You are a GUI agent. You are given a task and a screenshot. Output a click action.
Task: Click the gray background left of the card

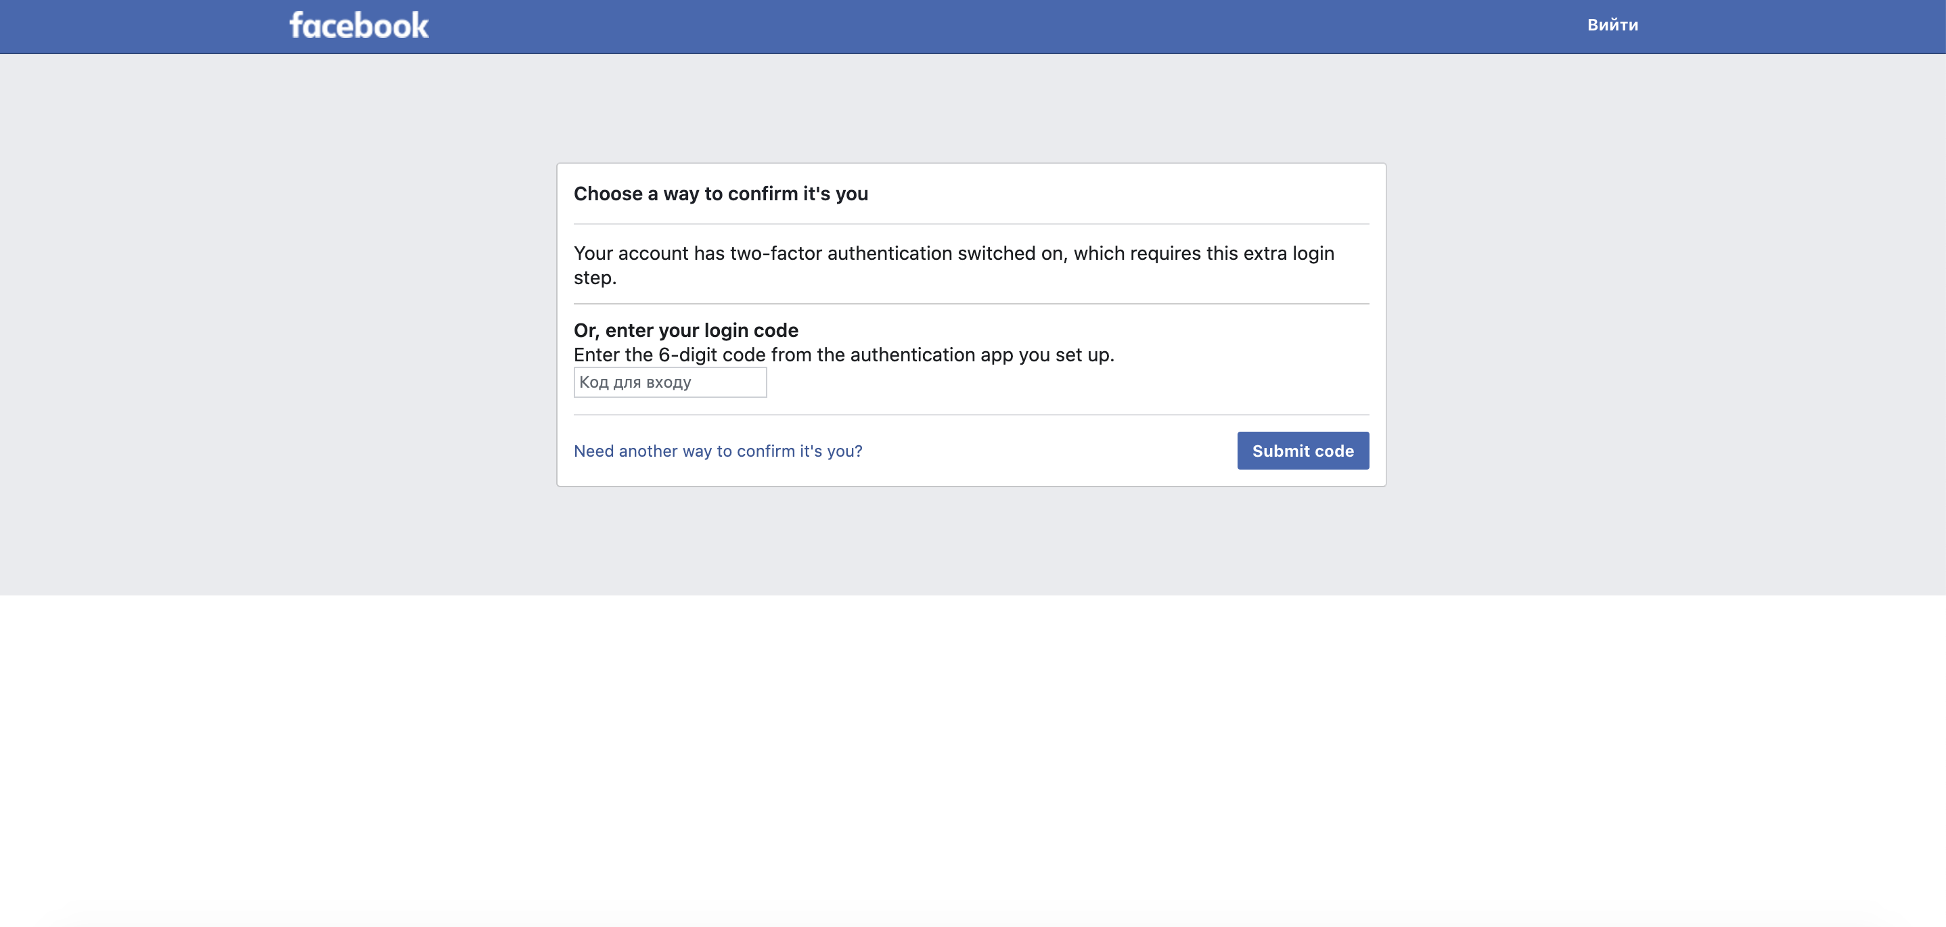[279, 325]
